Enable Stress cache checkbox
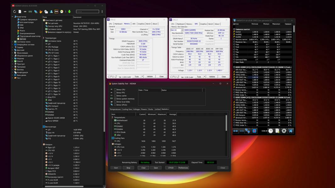 pos(115,96)
